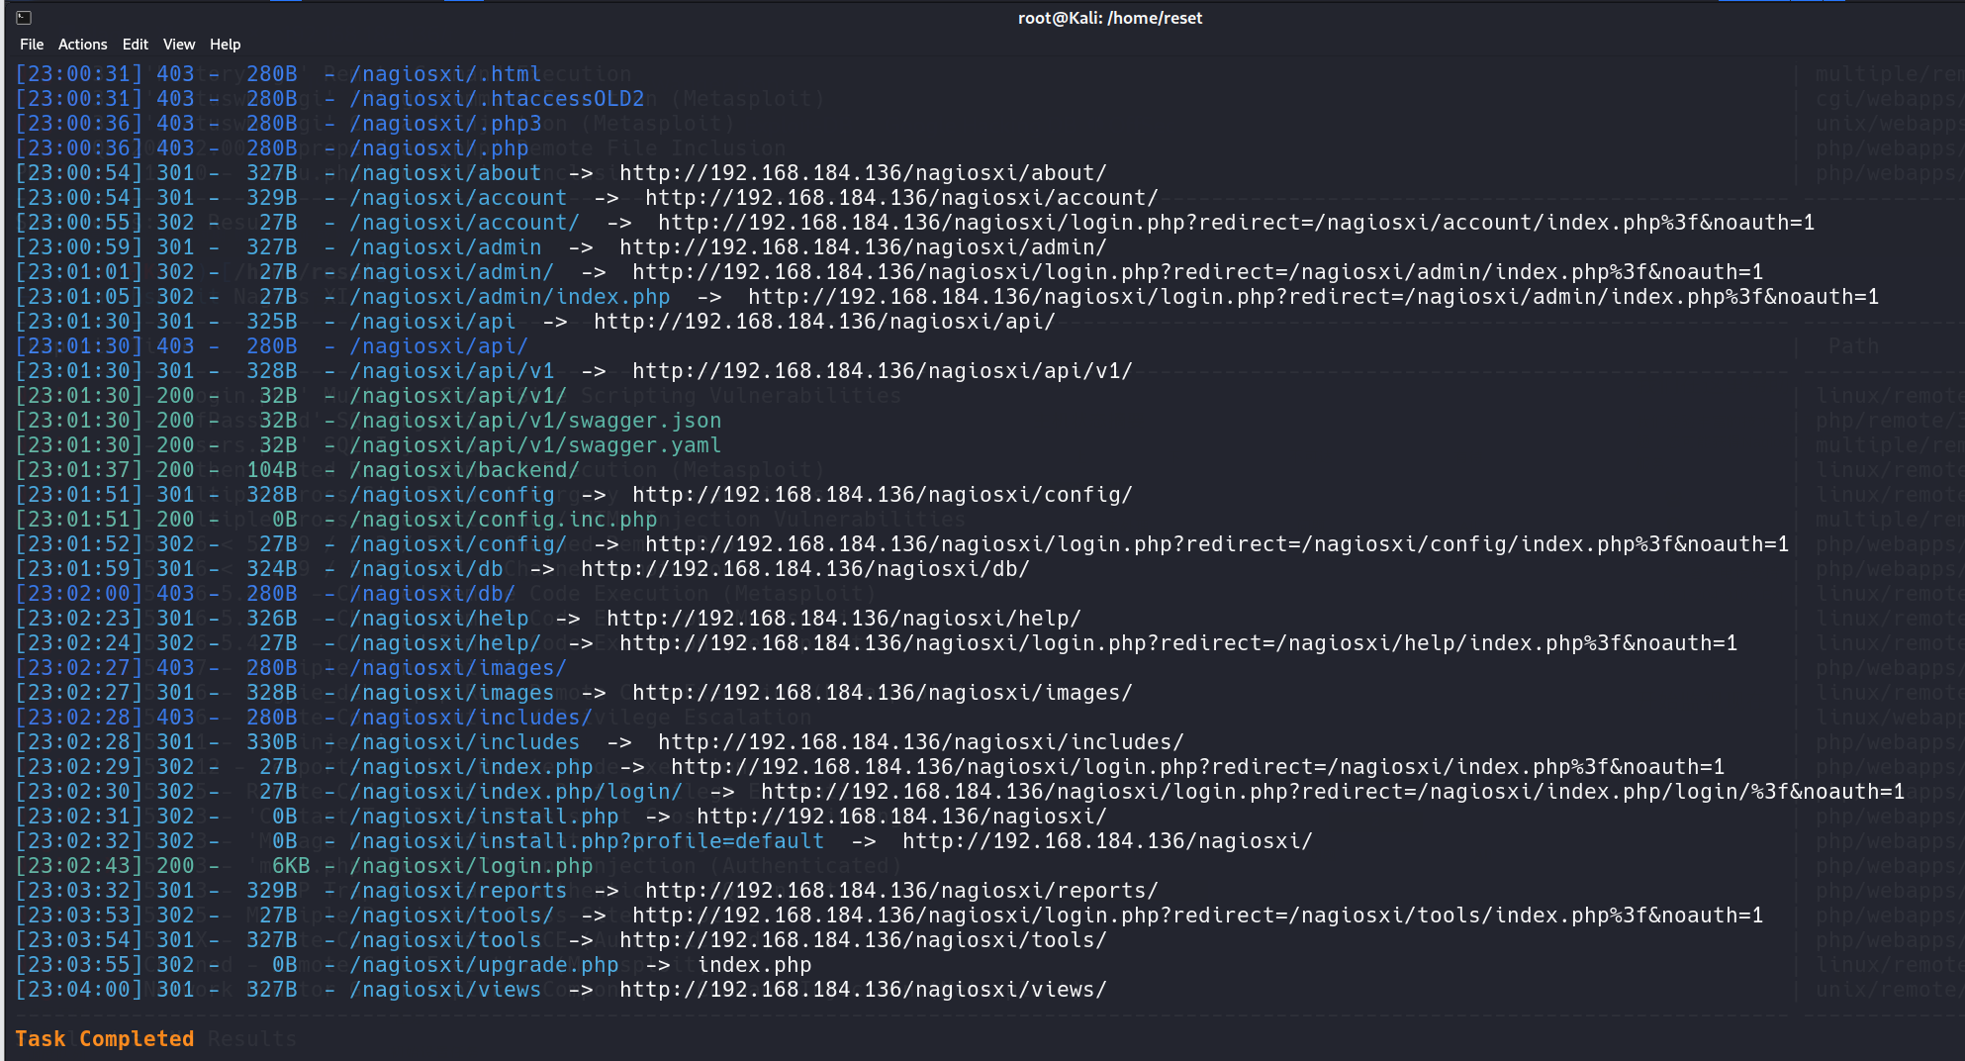Click the Task Completed message
Screen dimensions: 1965x1061
click(105, 1039)
